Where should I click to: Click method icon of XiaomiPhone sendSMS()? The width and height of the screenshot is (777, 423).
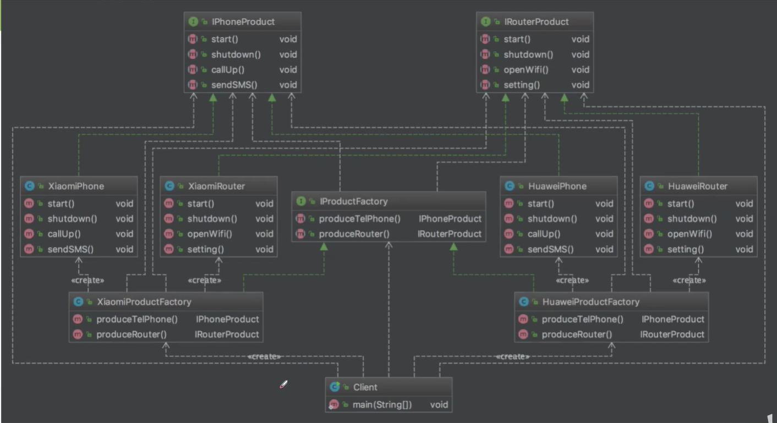[x=29, y=249]
